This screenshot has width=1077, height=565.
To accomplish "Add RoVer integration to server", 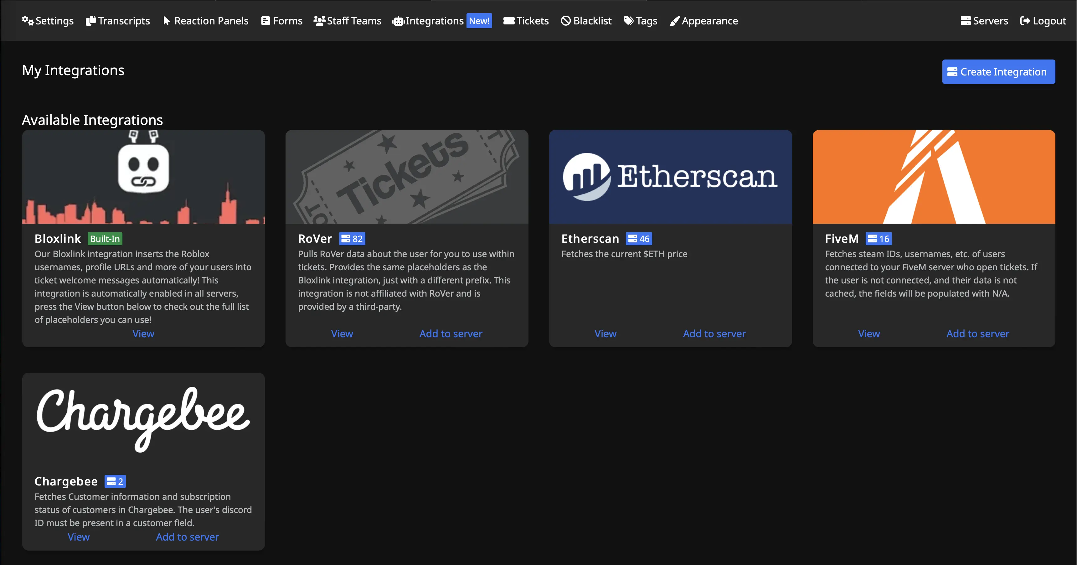I will pyautogui.click(x=451, y=333).
